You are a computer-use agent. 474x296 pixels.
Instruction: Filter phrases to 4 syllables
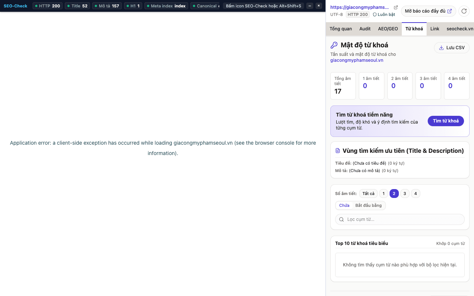[415, 194]
